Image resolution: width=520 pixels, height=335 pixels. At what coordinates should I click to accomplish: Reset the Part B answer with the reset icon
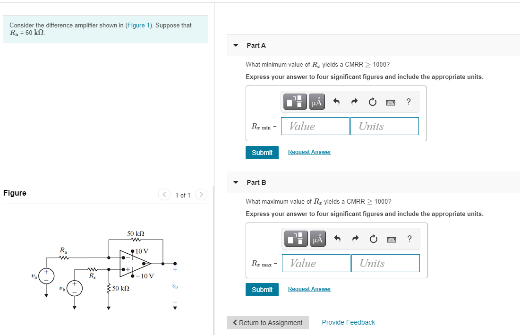coord(374,239)
